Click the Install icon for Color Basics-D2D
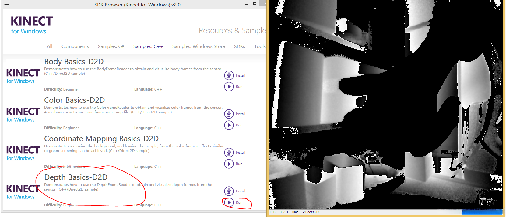Viewport: 506px width, 217px height. (x=229, y=114)
